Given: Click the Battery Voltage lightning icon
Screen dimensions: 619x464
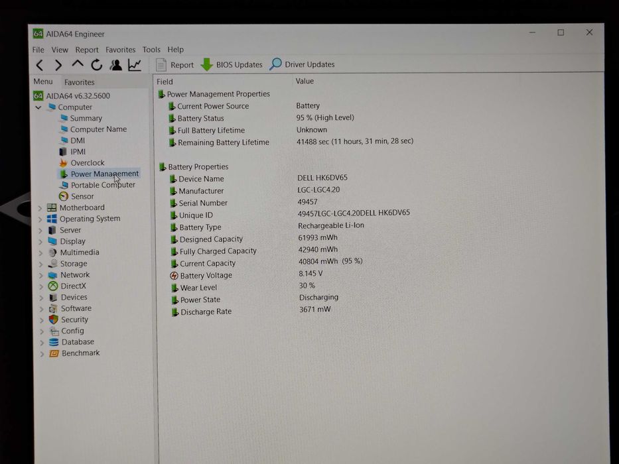Looking at the screenshot, I should pyautogui.click(x=174, y=275).
